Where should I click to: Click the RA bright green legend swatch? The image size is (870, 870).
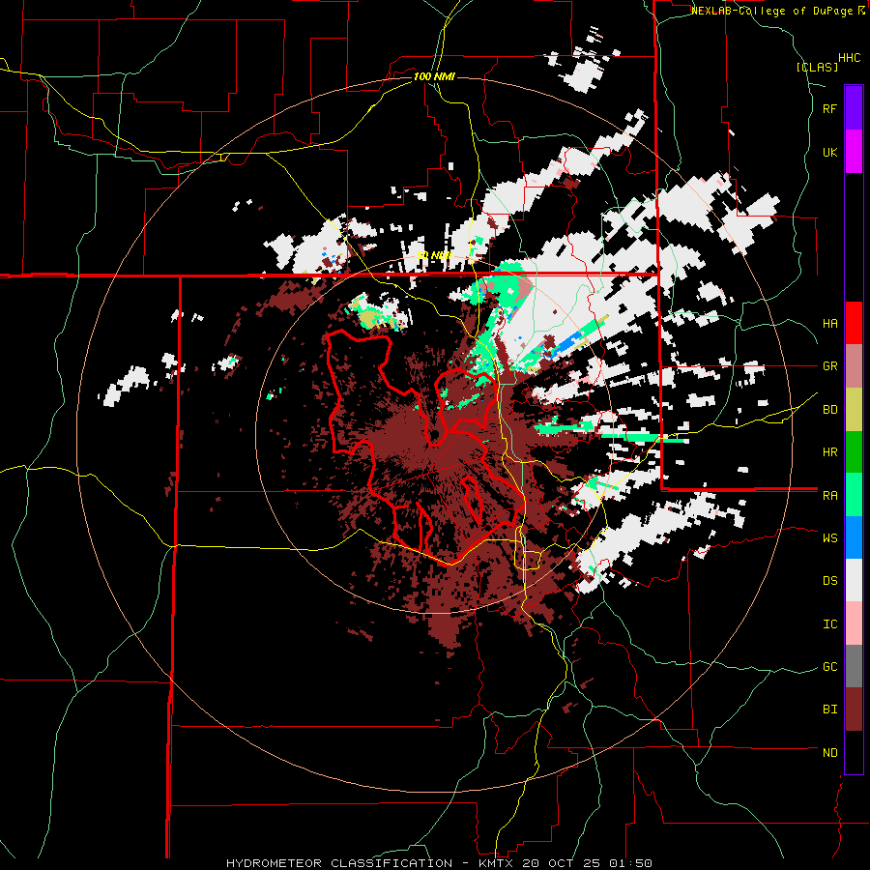[854, 495]
